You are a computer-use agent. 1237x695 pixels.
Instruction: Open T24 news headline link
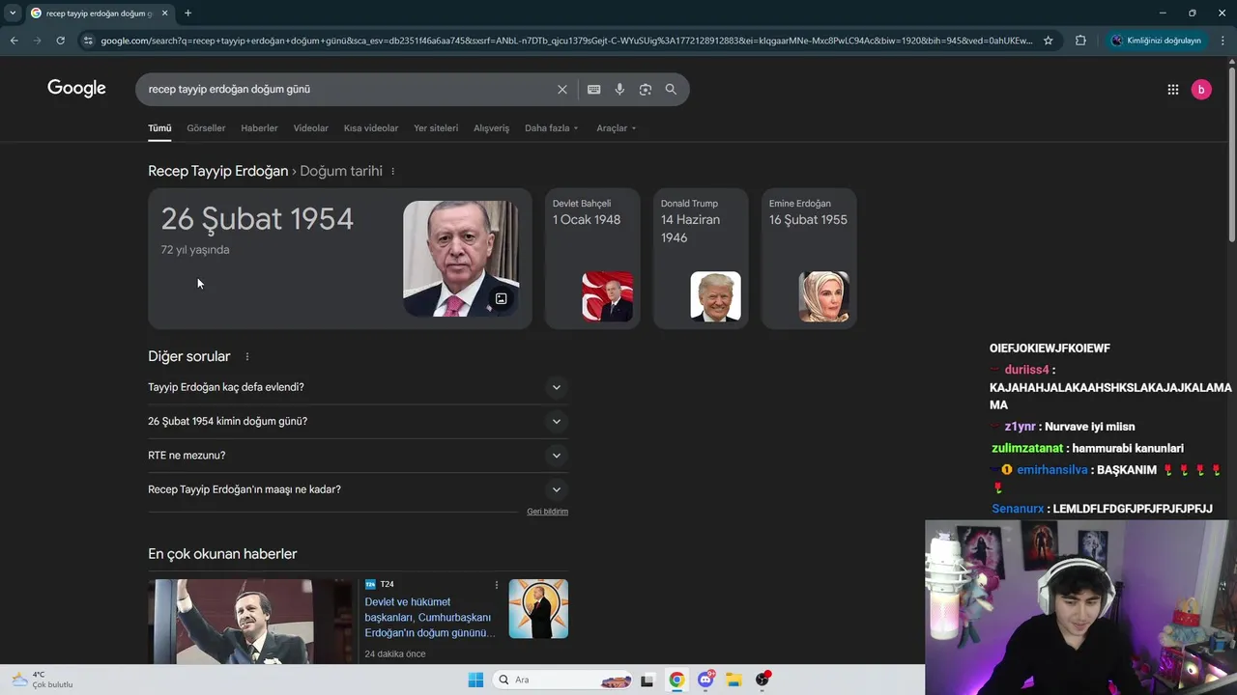[430, 618]
